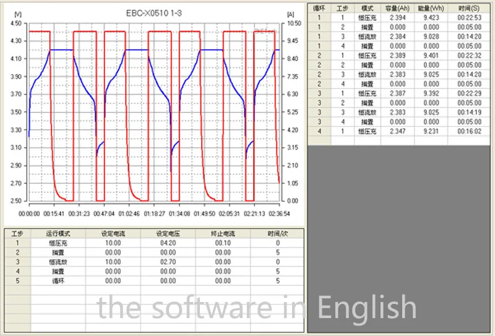Select the 01:18:27 time axis label
The width and height of the screenshot is (495, 336).
coord(154,214)
